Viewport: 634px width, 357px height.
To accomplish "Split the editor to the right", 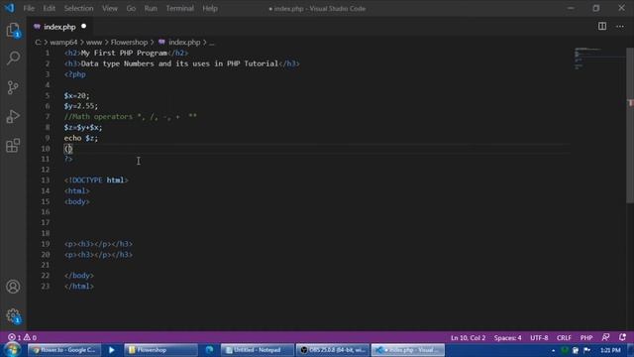I will click(602, 27).
